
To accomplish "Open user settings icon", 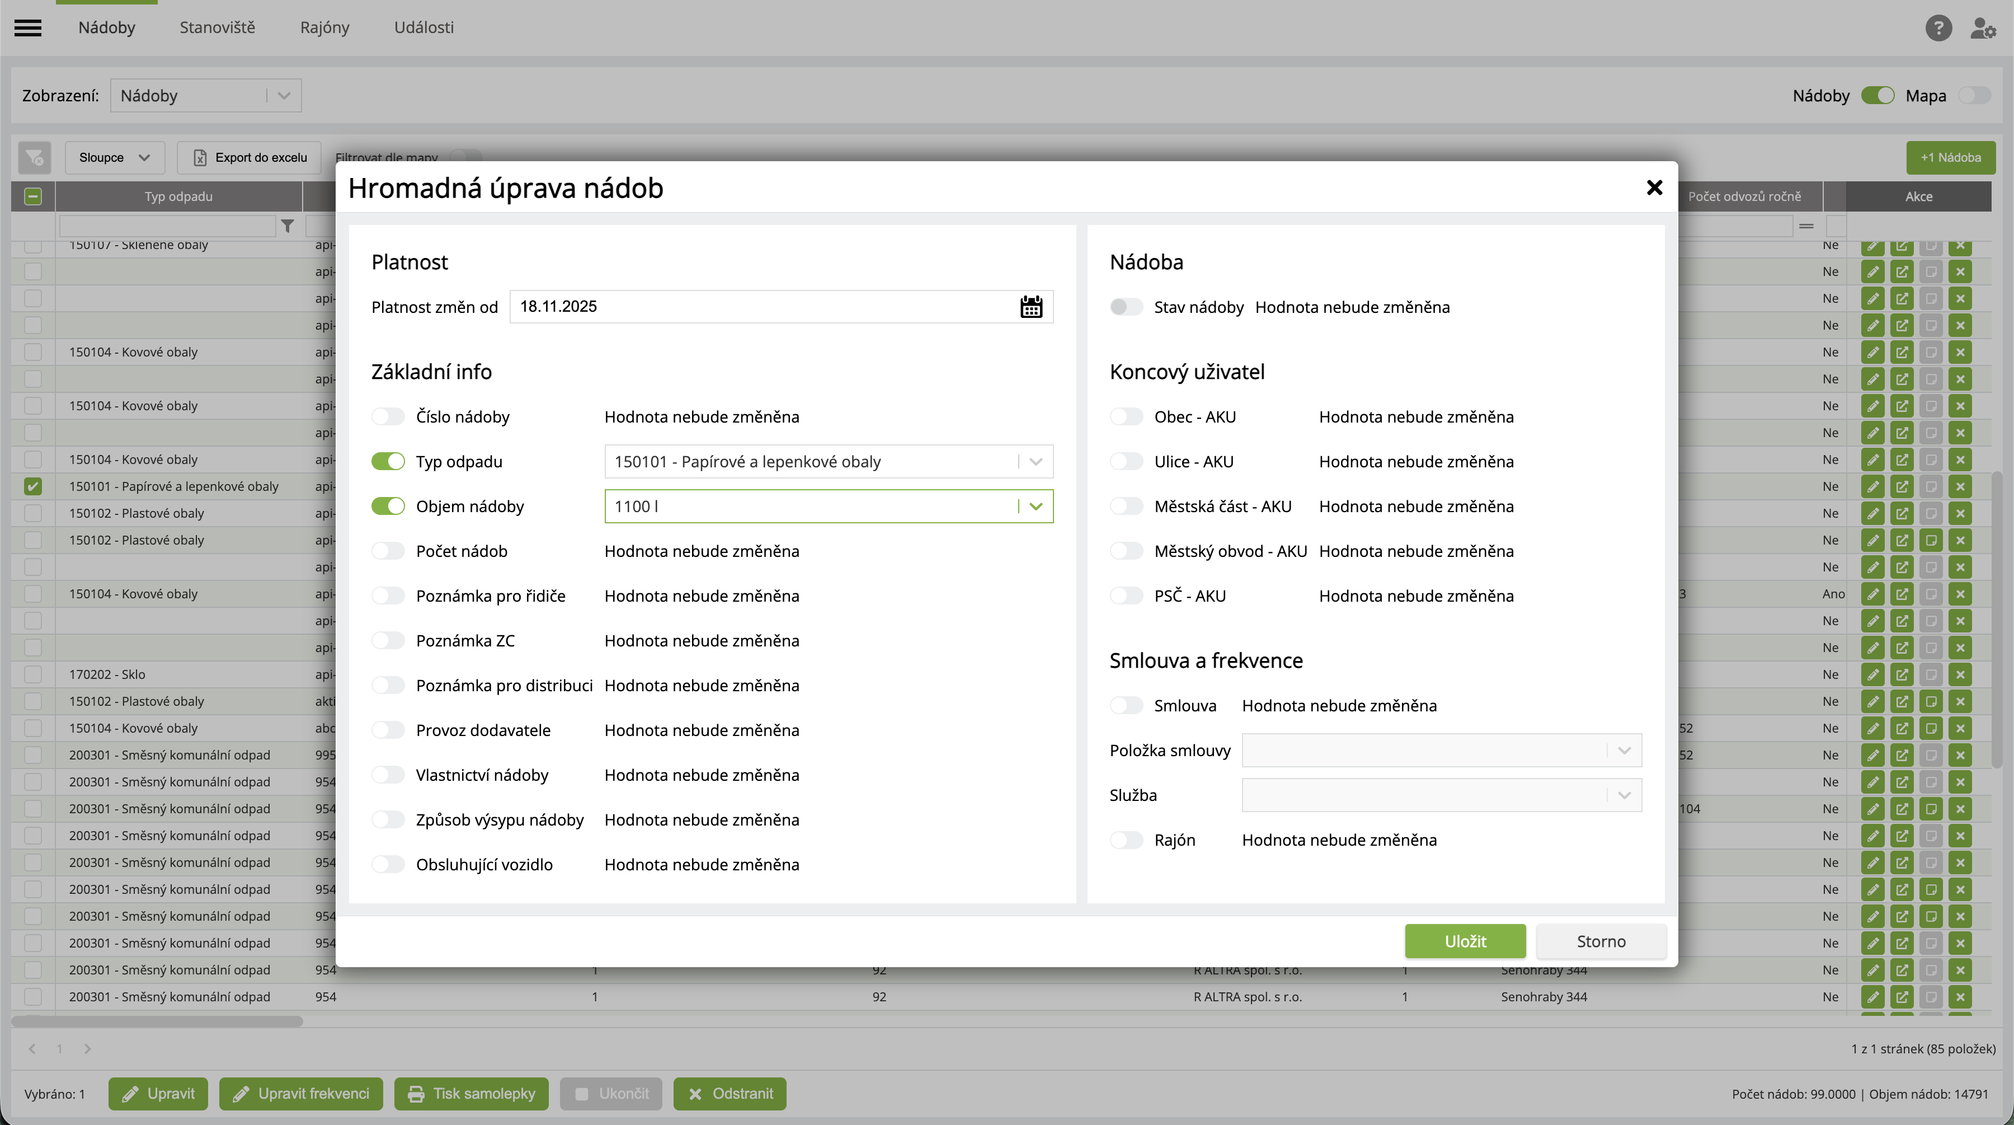I will [x=1982, y=28].
